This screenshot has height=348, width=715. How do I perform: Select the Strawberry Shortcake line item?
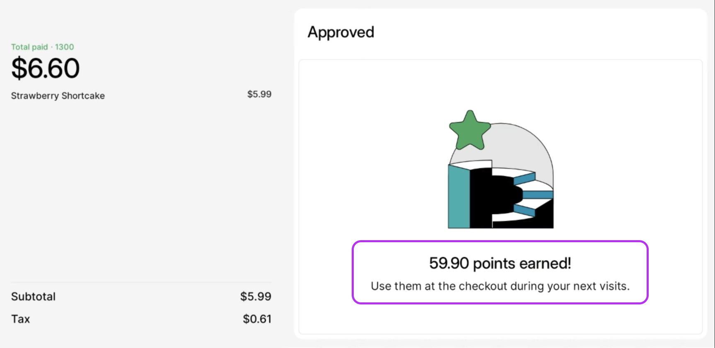(x=58, y=96)
